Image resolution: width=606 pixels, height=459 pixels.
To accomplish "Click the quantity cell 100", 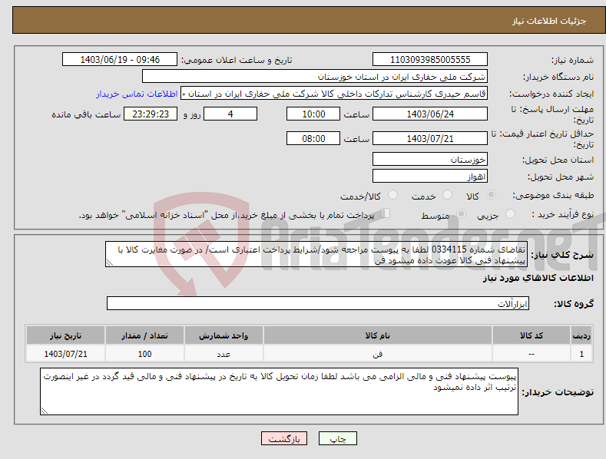I will tap(144, 354).
